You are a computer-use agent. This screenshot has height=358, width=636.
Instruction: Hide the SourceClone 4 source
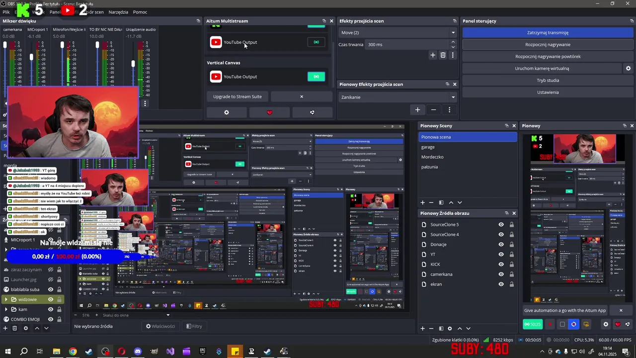click(501, 235)
